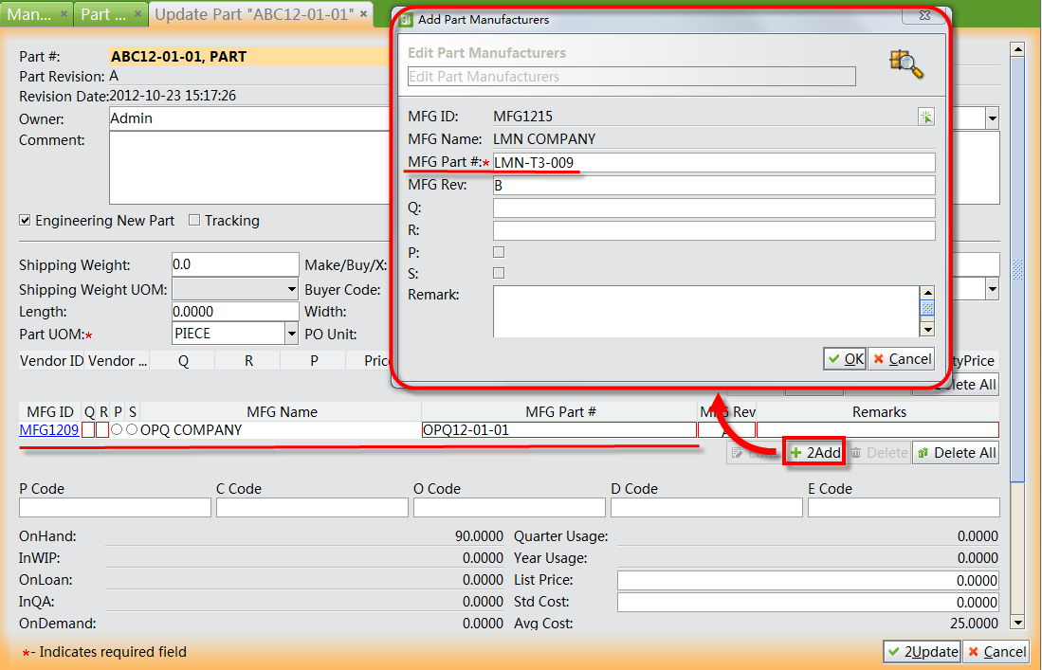Click the Remark field scrollbar down arrow
The height and width of the screenshot is (670, 1042).
(x=927, y=330)
